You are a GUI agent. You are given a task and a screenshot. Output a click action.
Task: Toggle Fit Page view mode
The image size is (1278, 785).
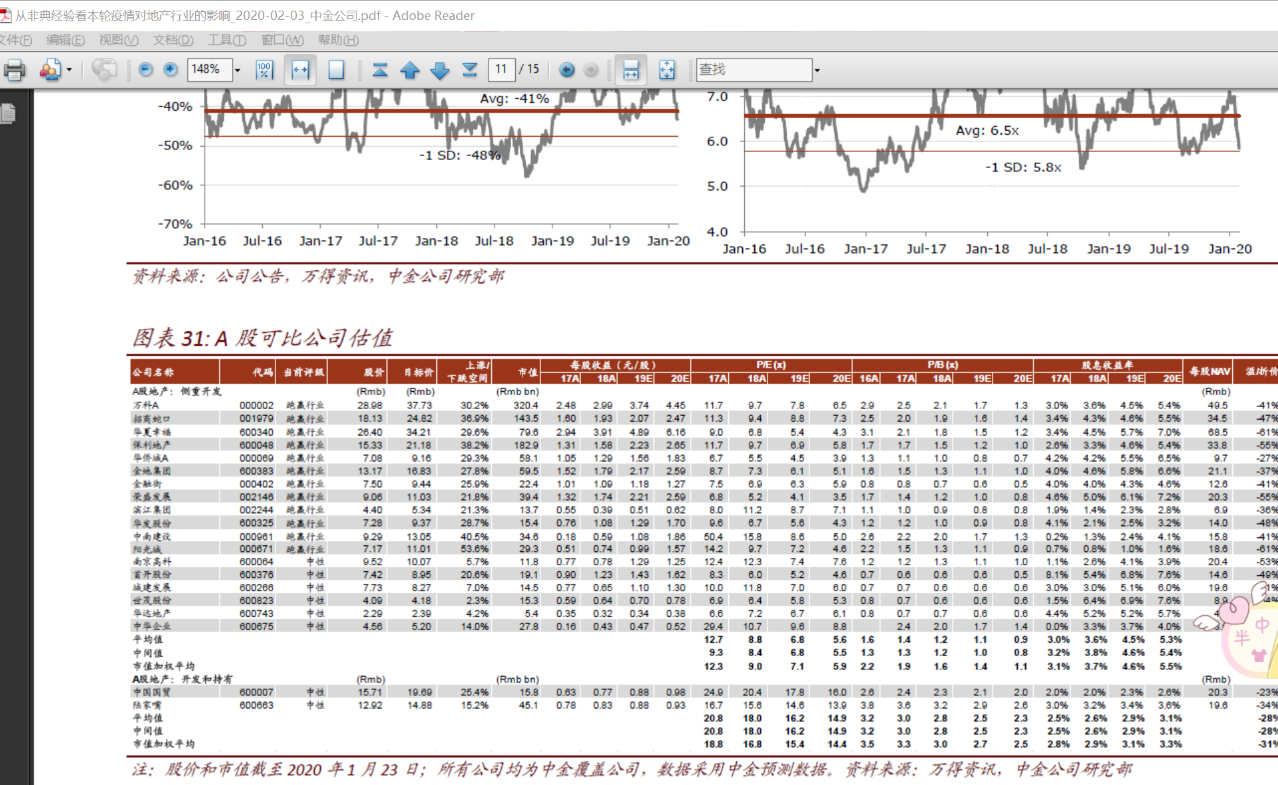pyautogui.click(x=336, y=70)
